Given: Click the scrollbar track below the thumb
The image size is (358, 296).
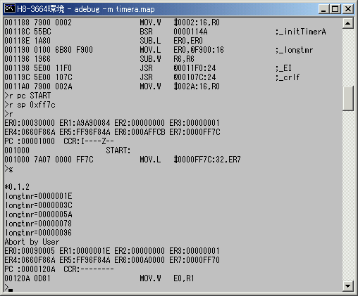Looking at the screenshot, I should point(348,195).
